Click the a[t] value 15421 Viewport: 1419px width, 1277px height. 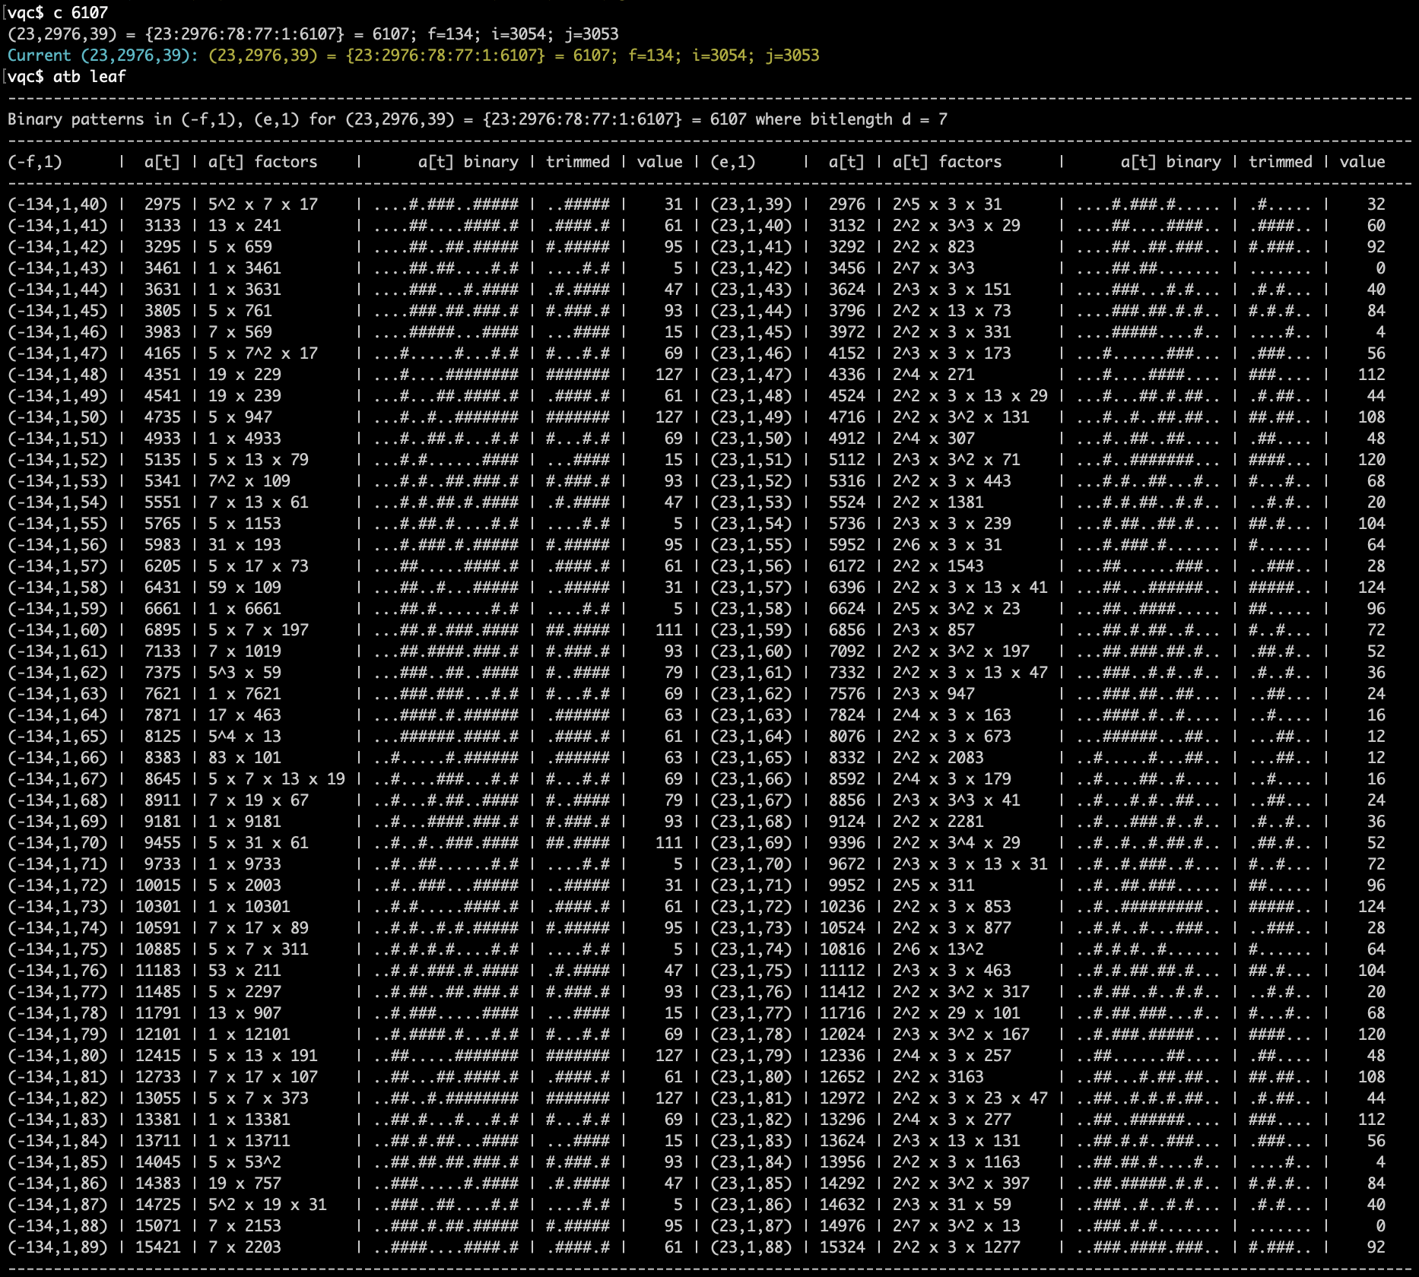158,1247
